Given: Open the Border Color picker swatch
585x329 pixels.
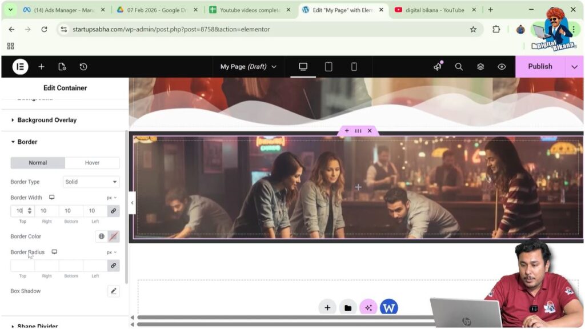Looking at the screenshot, I should [x=114, y=236].
